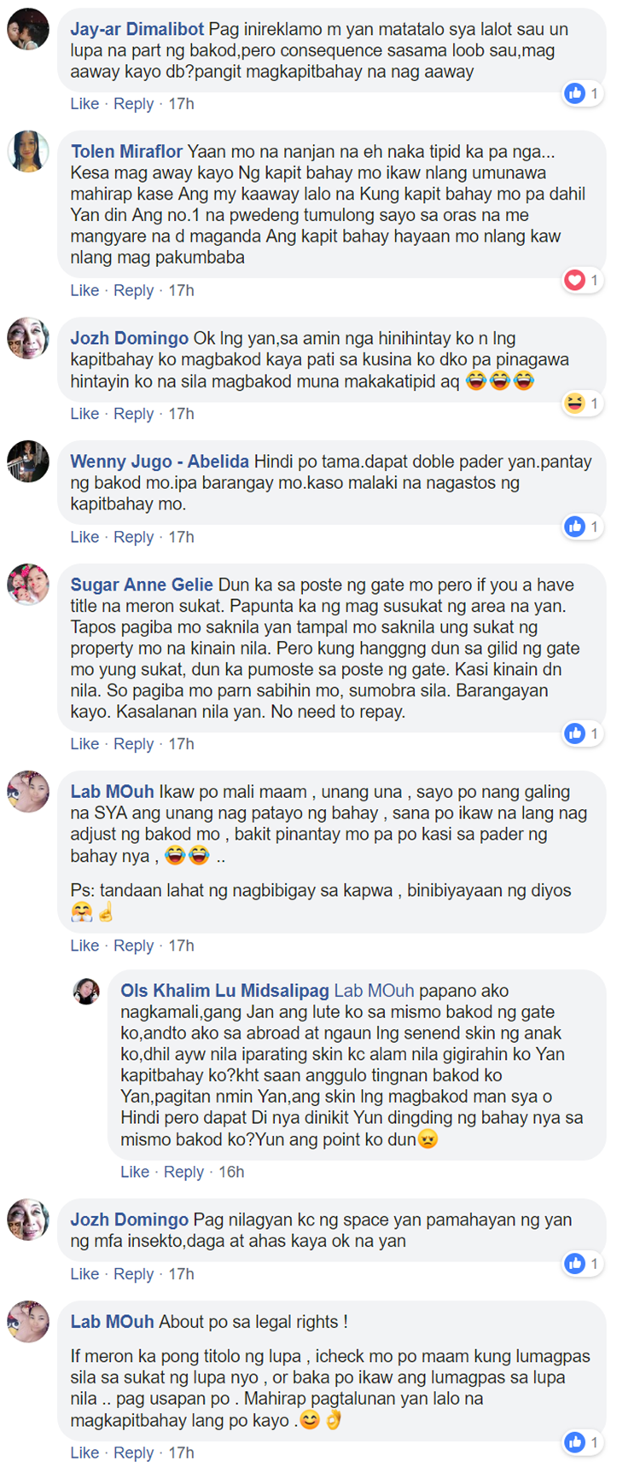Open the Sugar Anne Gelie profile name link
Image resolution: width=640 pixels, height=1467 pixels.
[x=142, y=585]
